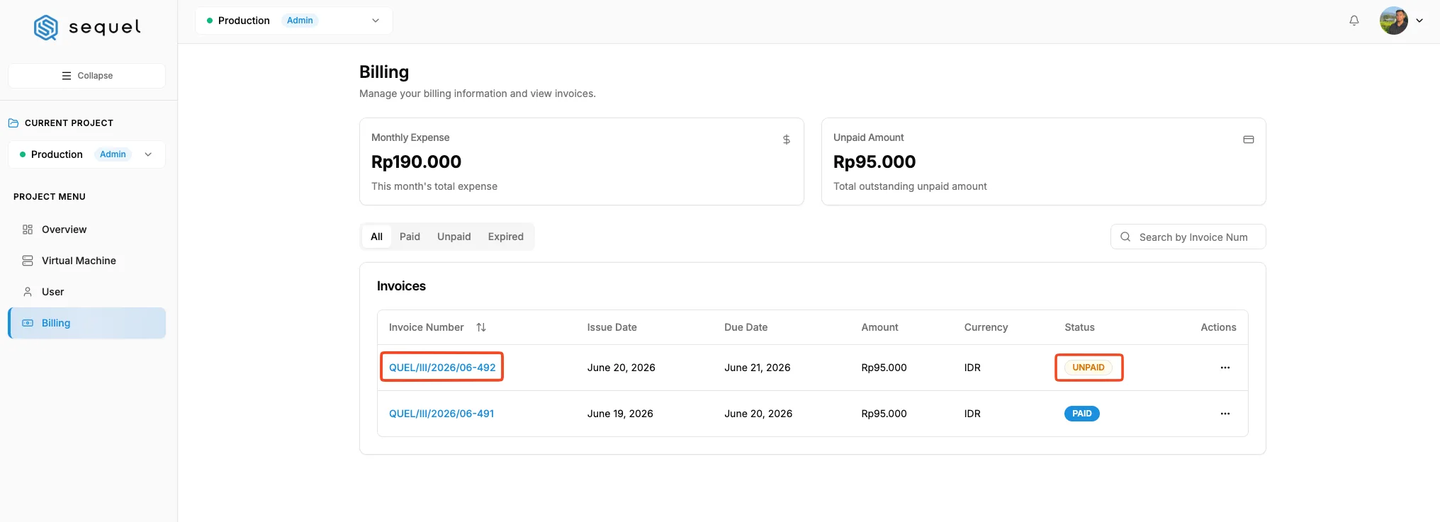The width and height of the screenshot is (1440, 522).
Task: Open actions menu for invoice 06-492
Action: point(1225,368)
